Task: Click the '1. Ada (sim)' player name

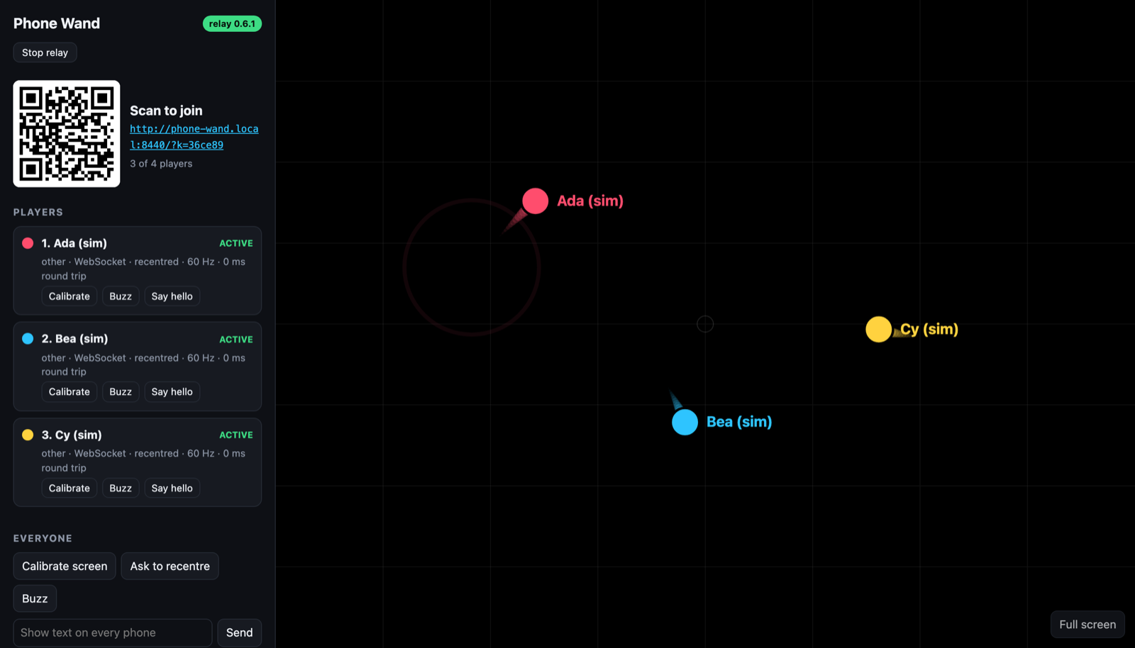Action: coord(74,243)
